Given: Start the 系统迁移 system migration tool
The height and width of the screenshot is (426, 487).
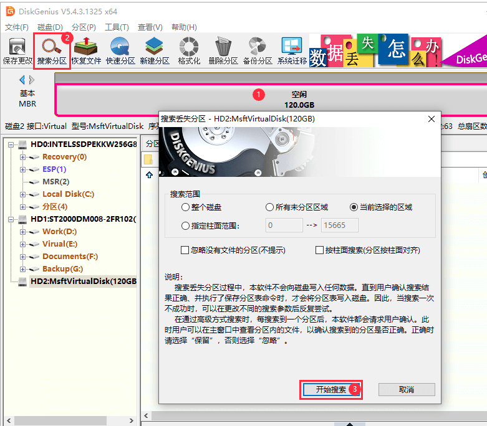Looking at the screenshot, I should pyautogui.click(x=292, y=51).
